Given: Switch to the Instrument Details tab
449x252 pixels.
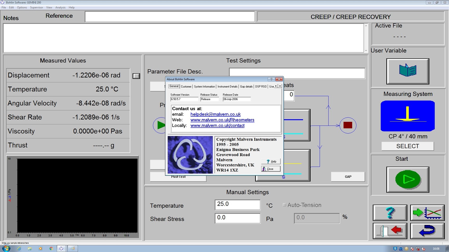Looking at the screenshot, I should (227, 86).
